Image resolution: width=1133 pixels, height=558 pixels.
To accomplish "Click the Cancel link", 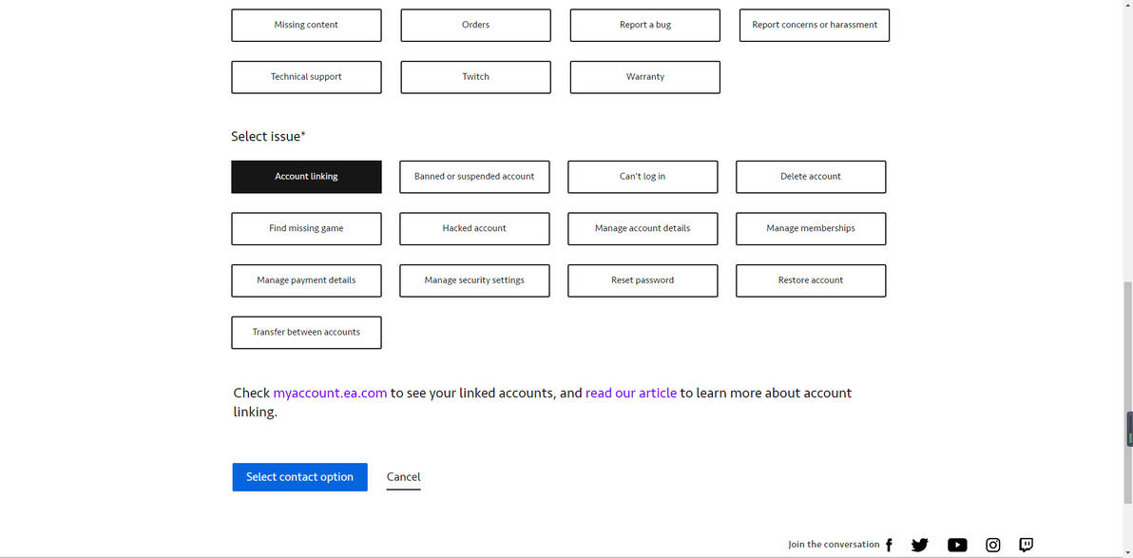I will click(x=403, y=477).
